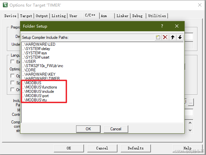The height and width of the screenshot is (155, 206).
Task: Click the New (Insert) path icon
Action: click(158, 37)
